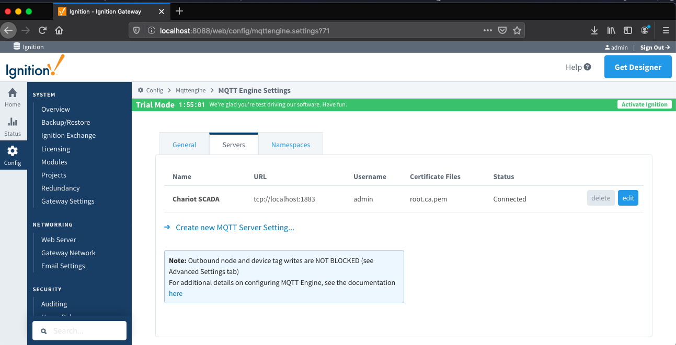
Task: Click the Connected status cell
Action: (510, 199)
